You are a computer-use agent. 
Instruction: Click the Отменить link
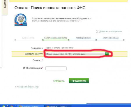pos(59,81)
